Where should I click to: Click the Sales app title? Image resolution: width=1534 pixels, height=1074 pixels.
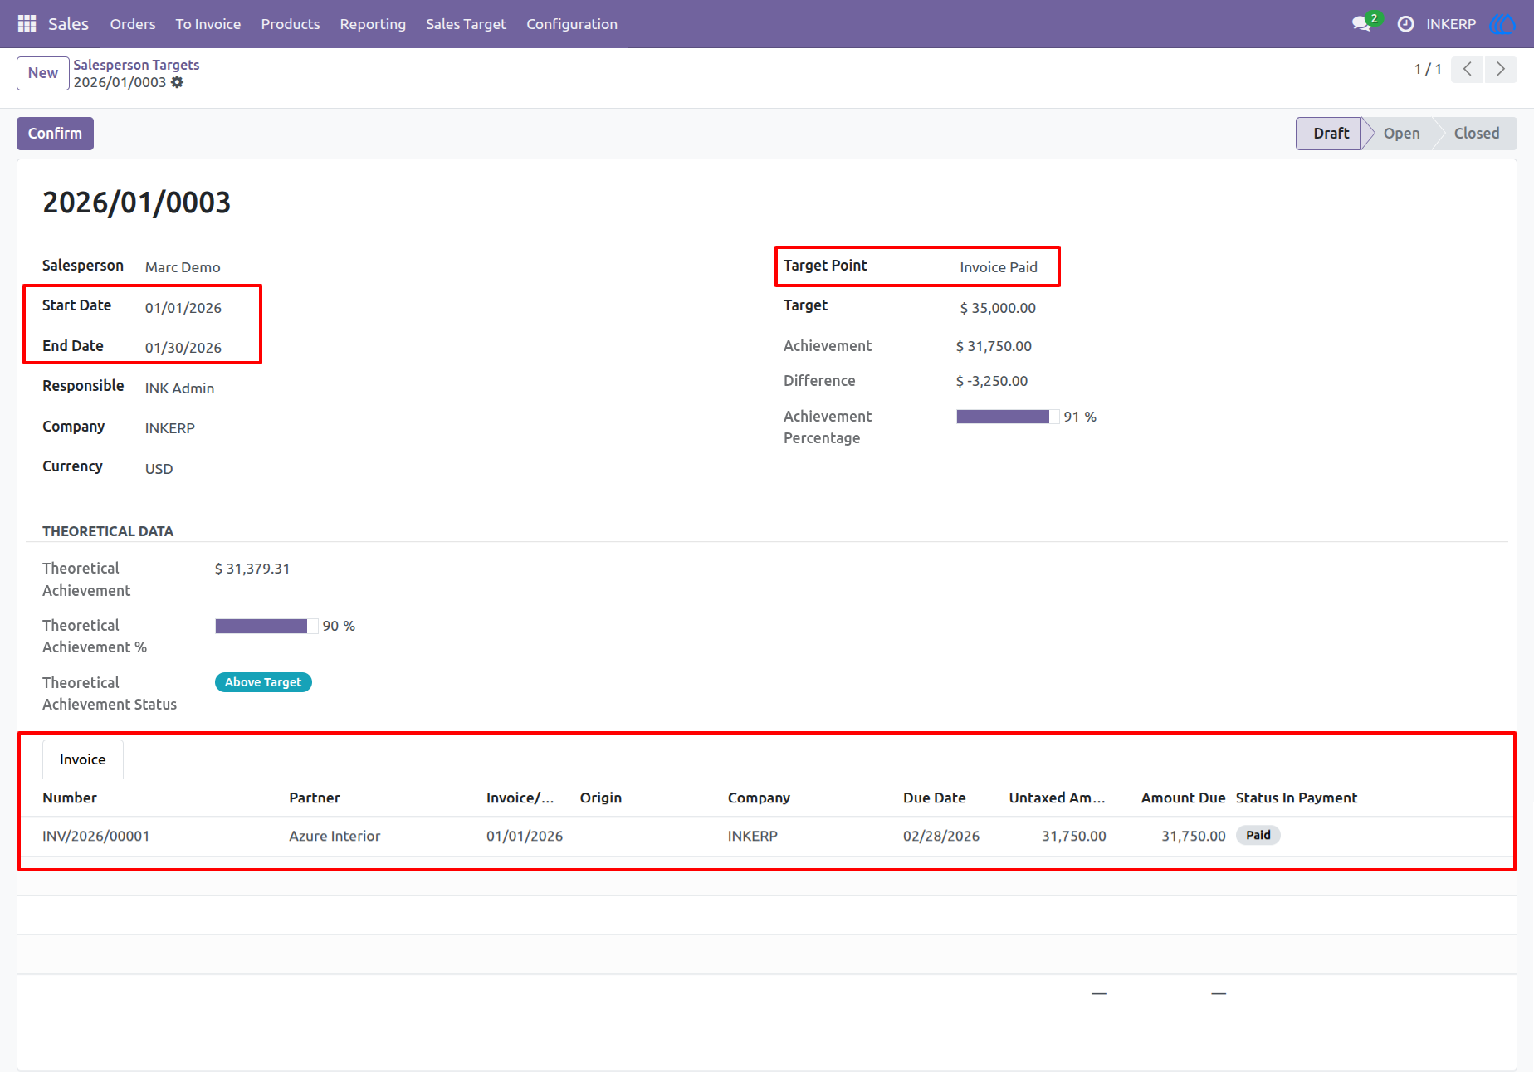click(x=68, y=24)
